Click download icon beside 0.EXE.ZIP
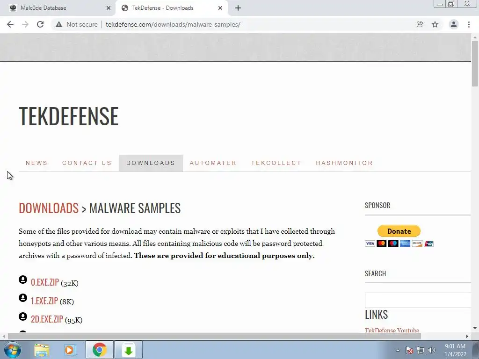The image size is (479, 359). point(23,280)
